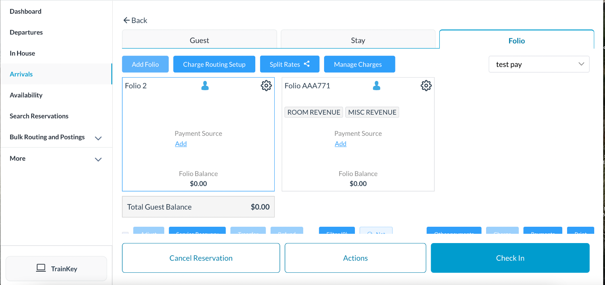The image size is (605, 285).
Task: Open Folio 2 settings gear
Action: 266,86
